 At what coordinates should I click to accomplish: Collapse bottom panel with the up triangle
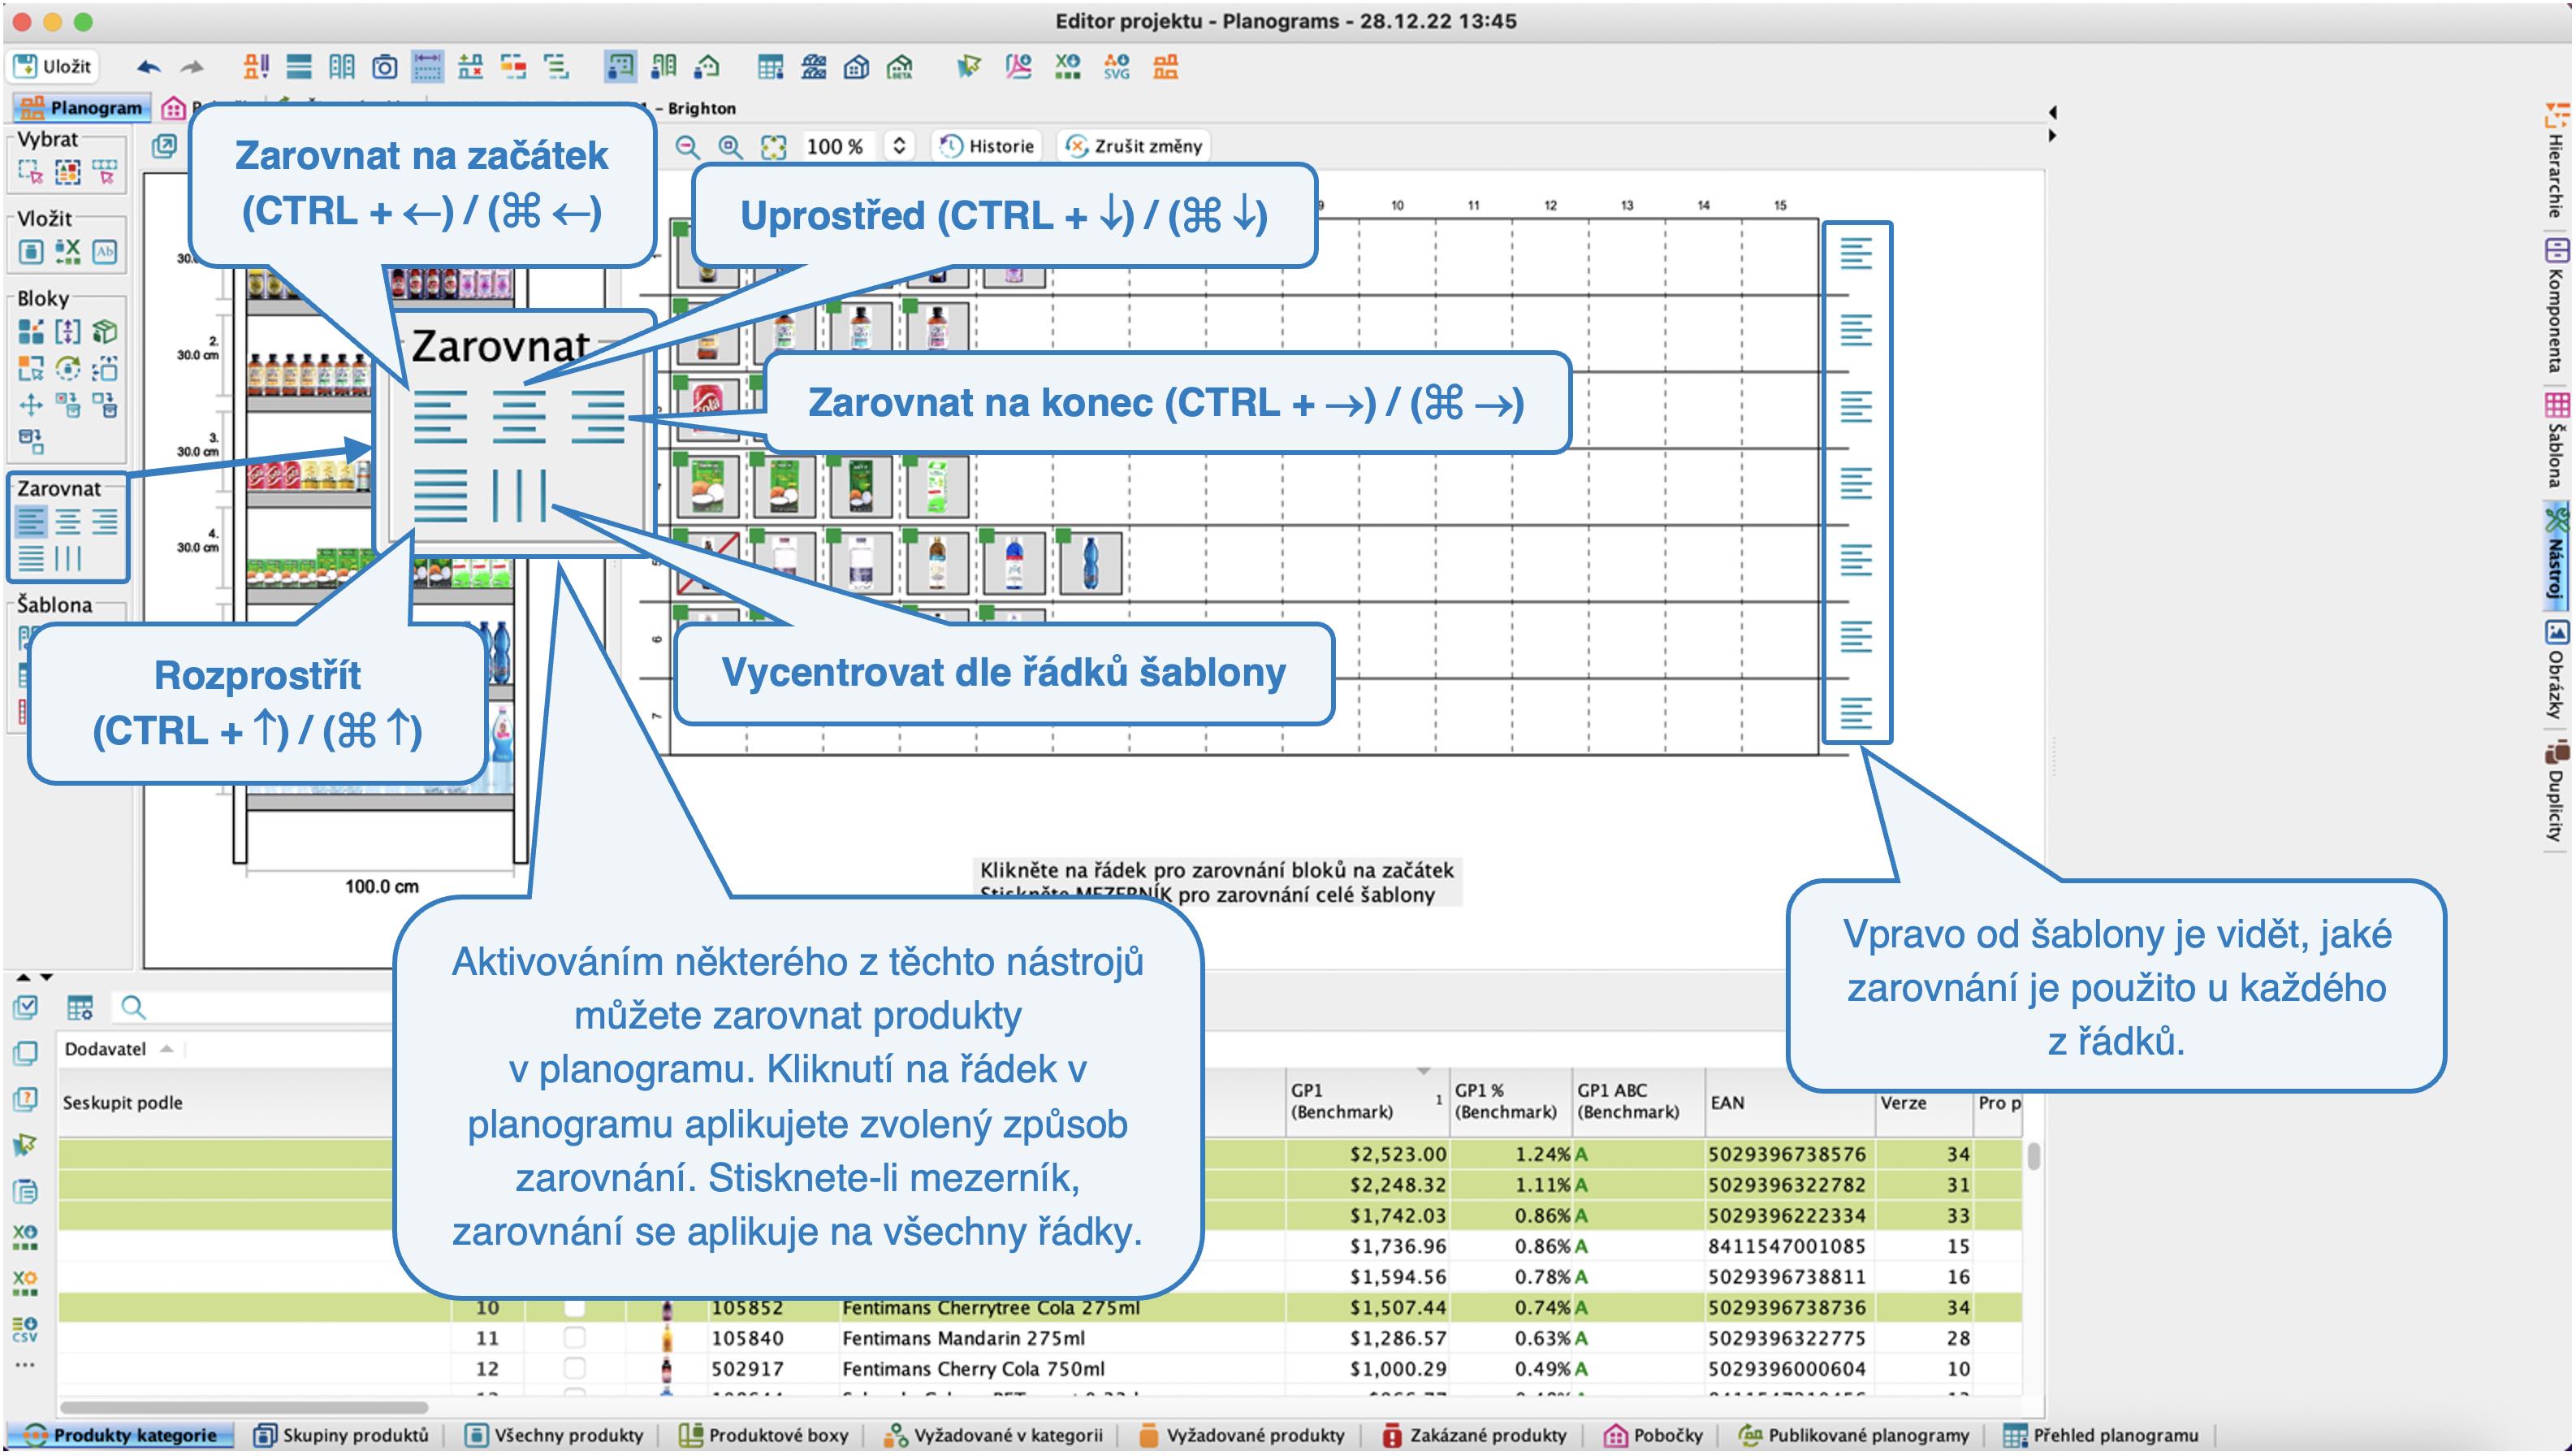pos(24,977)
